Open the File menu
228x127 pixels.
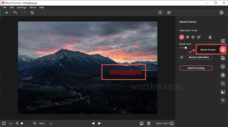(x=4, y=7)
